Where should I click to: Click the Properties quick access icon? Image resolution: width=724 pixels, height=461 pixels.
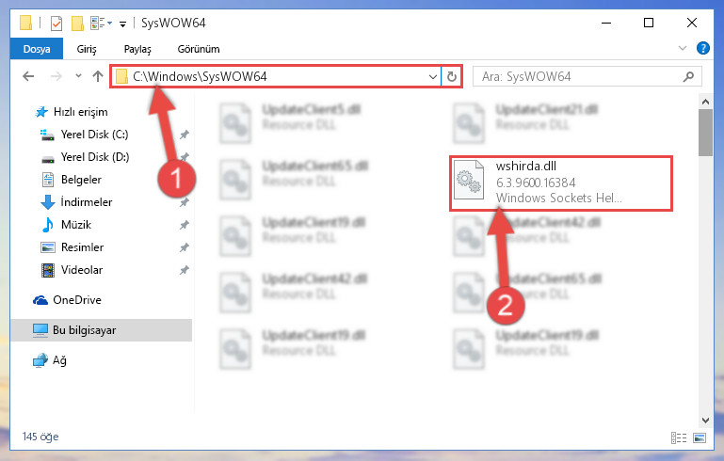pyautogui.click(x=56, y=24)
